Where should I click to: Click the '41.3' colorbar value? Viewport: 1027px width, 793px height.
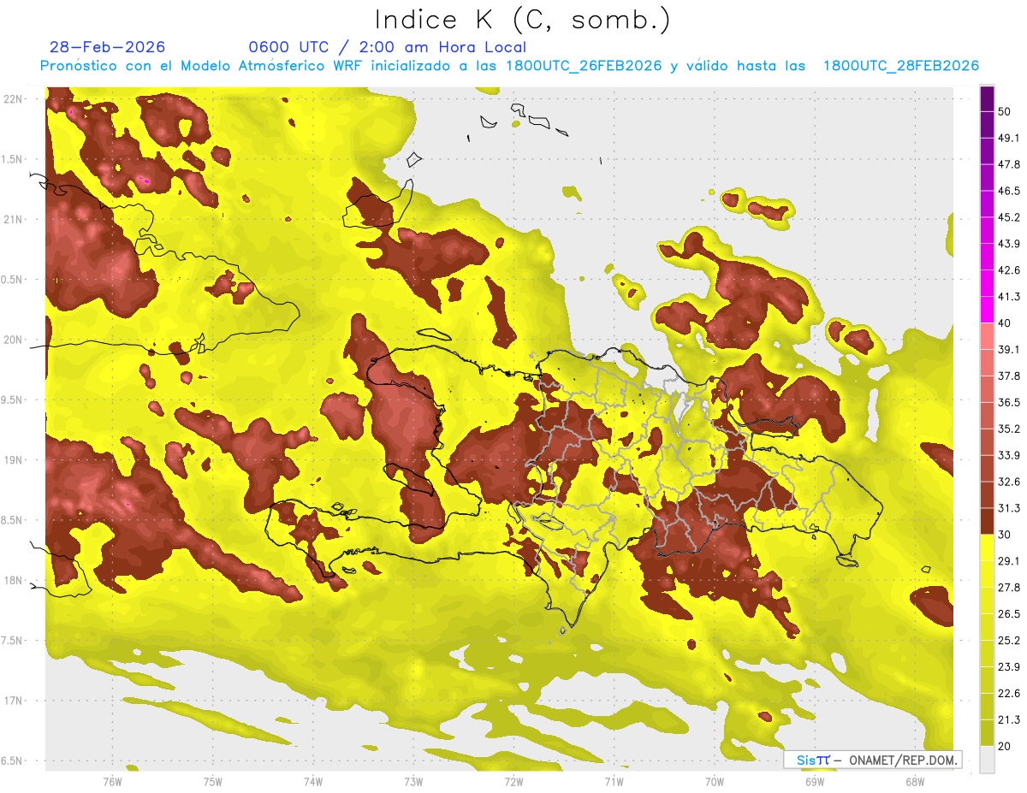pyautogui.click(x=1009, y=297)
